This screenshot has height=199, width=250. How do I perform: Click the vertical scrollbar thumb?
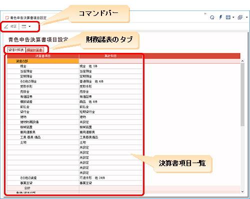tap(242, 94)
